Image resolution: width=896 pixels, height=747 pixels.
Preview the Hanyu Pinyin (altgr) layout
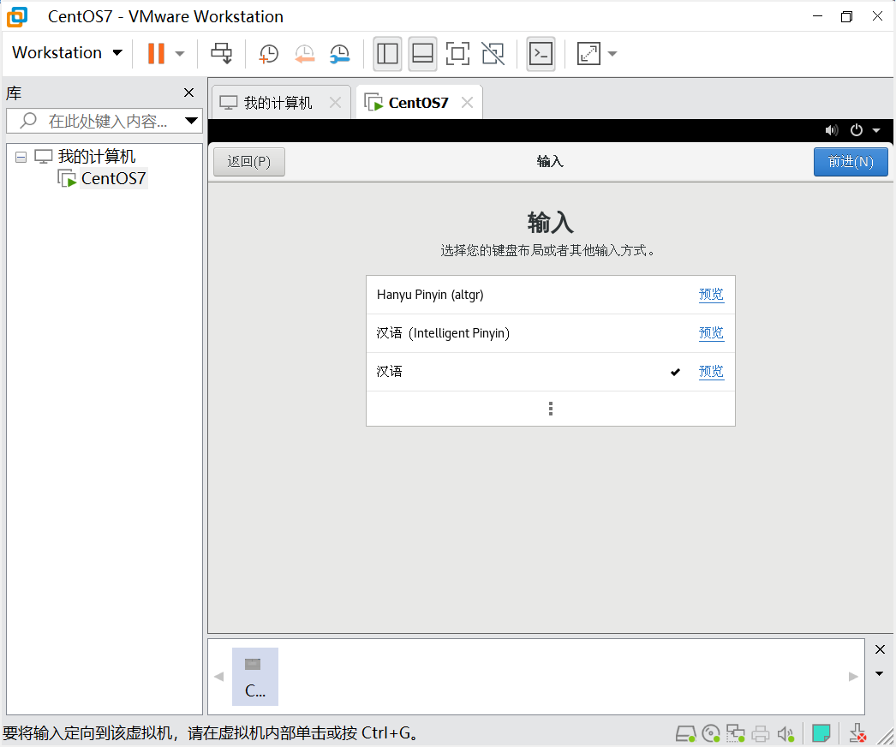click(x=711, y=295)
